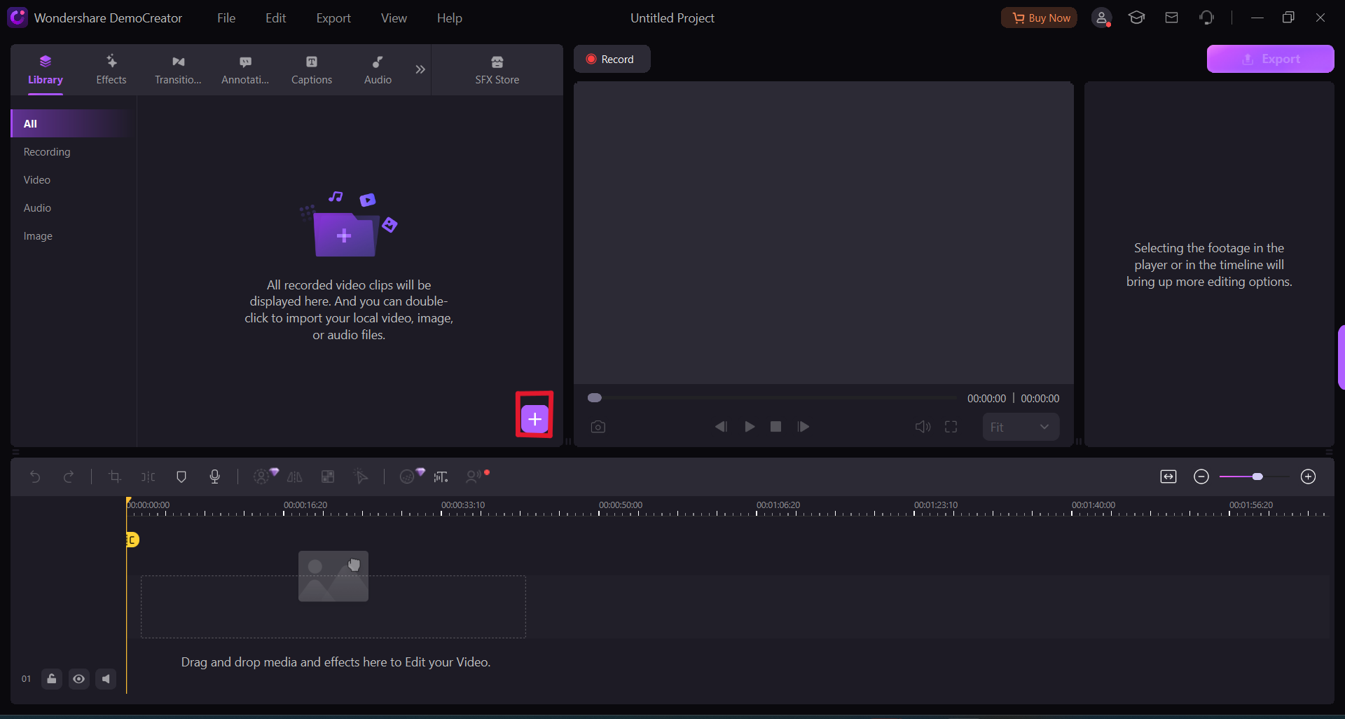
Task: Zoom in the timeline with plus
Action: pos(1308,477)
